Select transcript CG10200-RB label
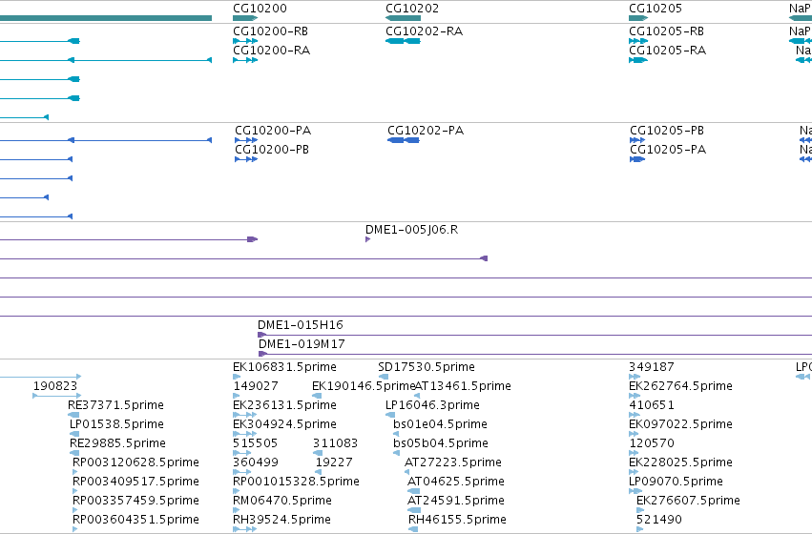The width and height of the screenshot is (812, 534). pyautogui.click(x=270, y=31)
